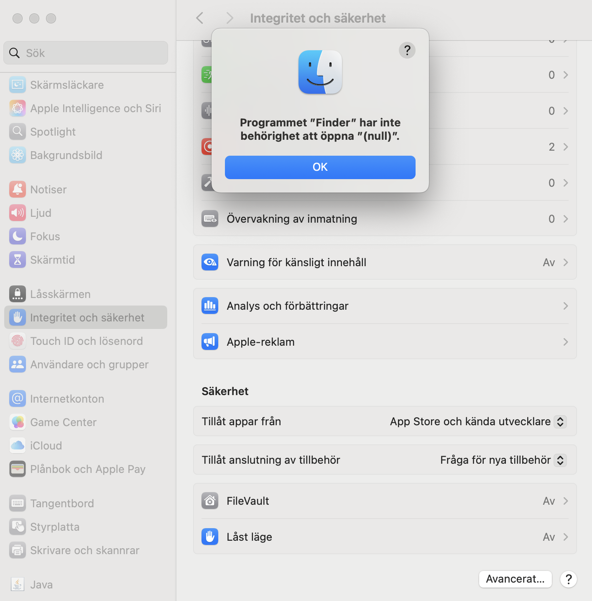Click the Finder icon in the dialog
592x601 pixels.
coord(320,72)
